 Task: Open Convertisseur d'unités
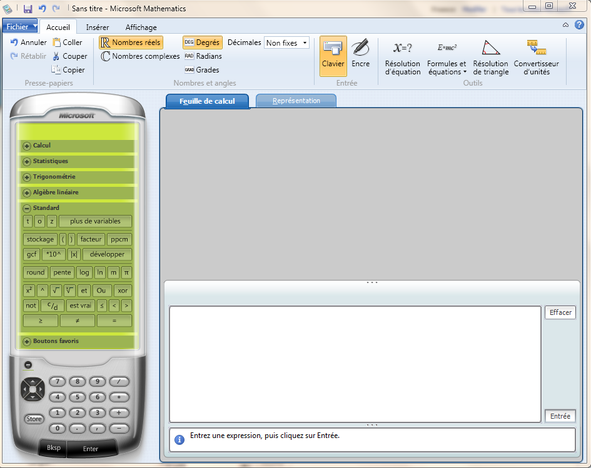(537, 57)
